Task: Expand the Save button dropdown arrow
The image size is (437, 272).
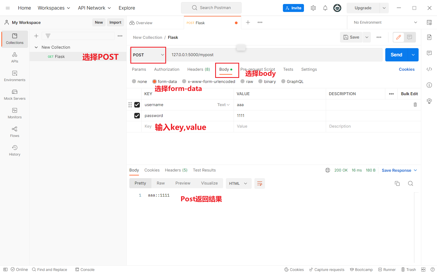Action: (x=367, y=37)
